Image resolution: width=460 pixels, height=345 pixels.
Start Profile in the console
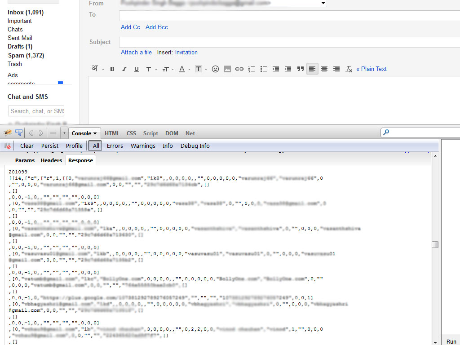[x=74, y=146]
